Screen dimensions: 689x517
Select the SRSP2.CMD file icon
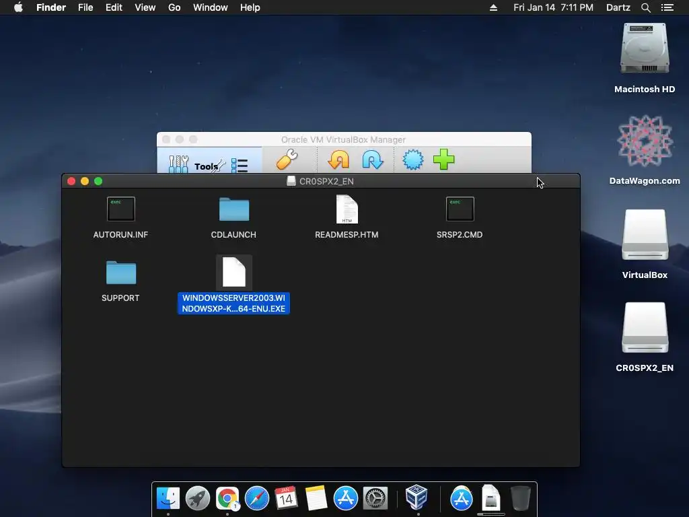coord(460,209)
